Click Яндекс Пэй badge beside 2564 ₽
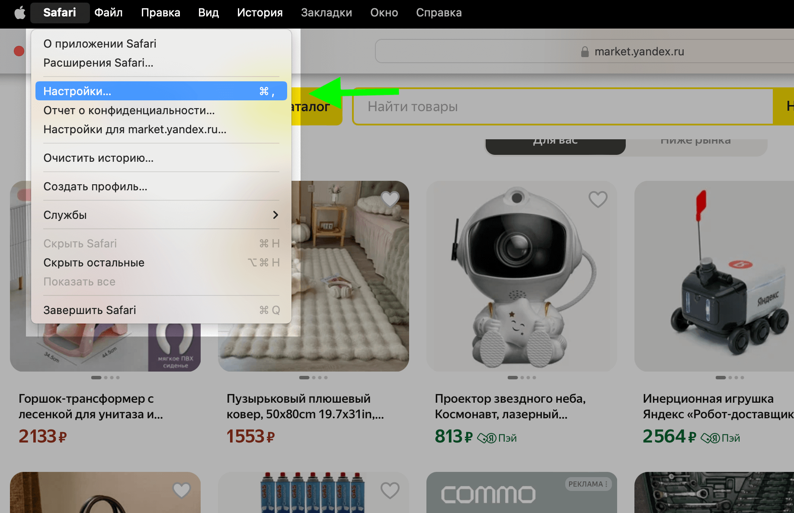Viewport: 794px width, 513px height. 720,438
